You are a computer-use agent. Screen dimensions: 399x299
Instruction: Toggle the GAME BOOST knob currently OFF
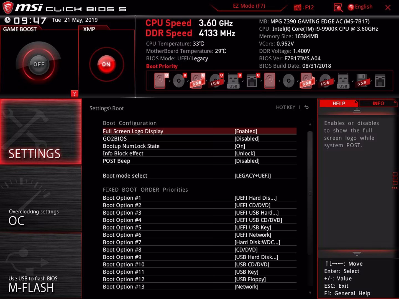coord(39,64)
